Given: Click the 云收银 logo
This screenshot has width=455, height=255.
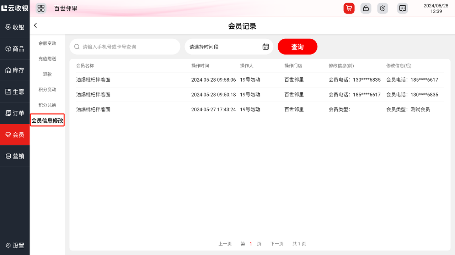Looking at the screenshot, I should [x=15, y=8].
